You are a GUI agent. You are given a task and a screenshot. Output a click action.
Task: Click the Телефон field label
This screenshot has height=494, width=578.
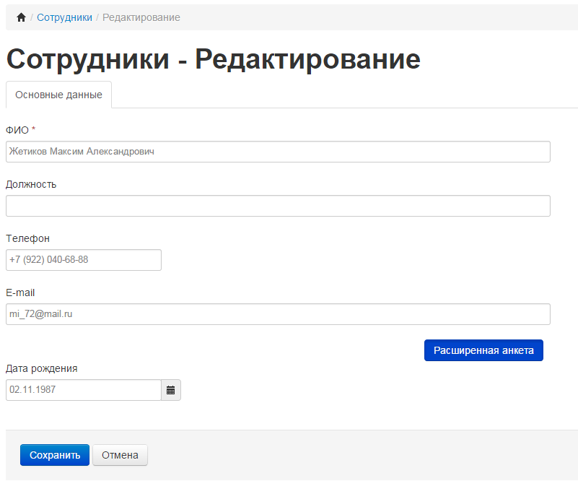[x=28, y=238]
